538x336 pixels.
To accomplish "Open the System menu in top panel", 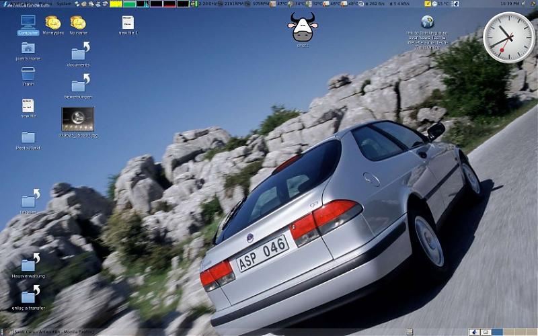I will (x=64, y=4).
